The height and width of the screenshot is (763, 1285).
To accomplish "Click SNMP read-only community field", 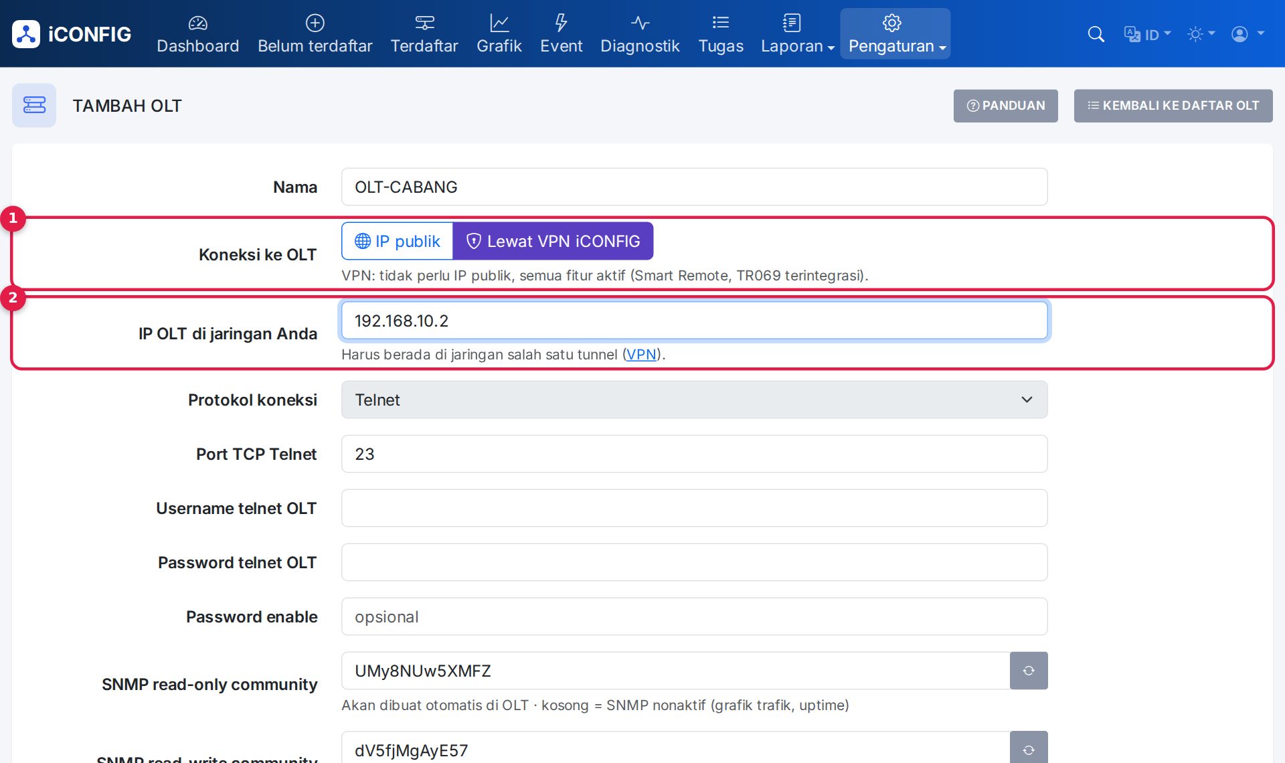I will tap(675, 671).
